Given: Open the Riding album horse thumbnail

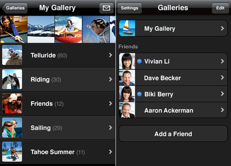Looking at the screenshot, I should pos(12,79).
